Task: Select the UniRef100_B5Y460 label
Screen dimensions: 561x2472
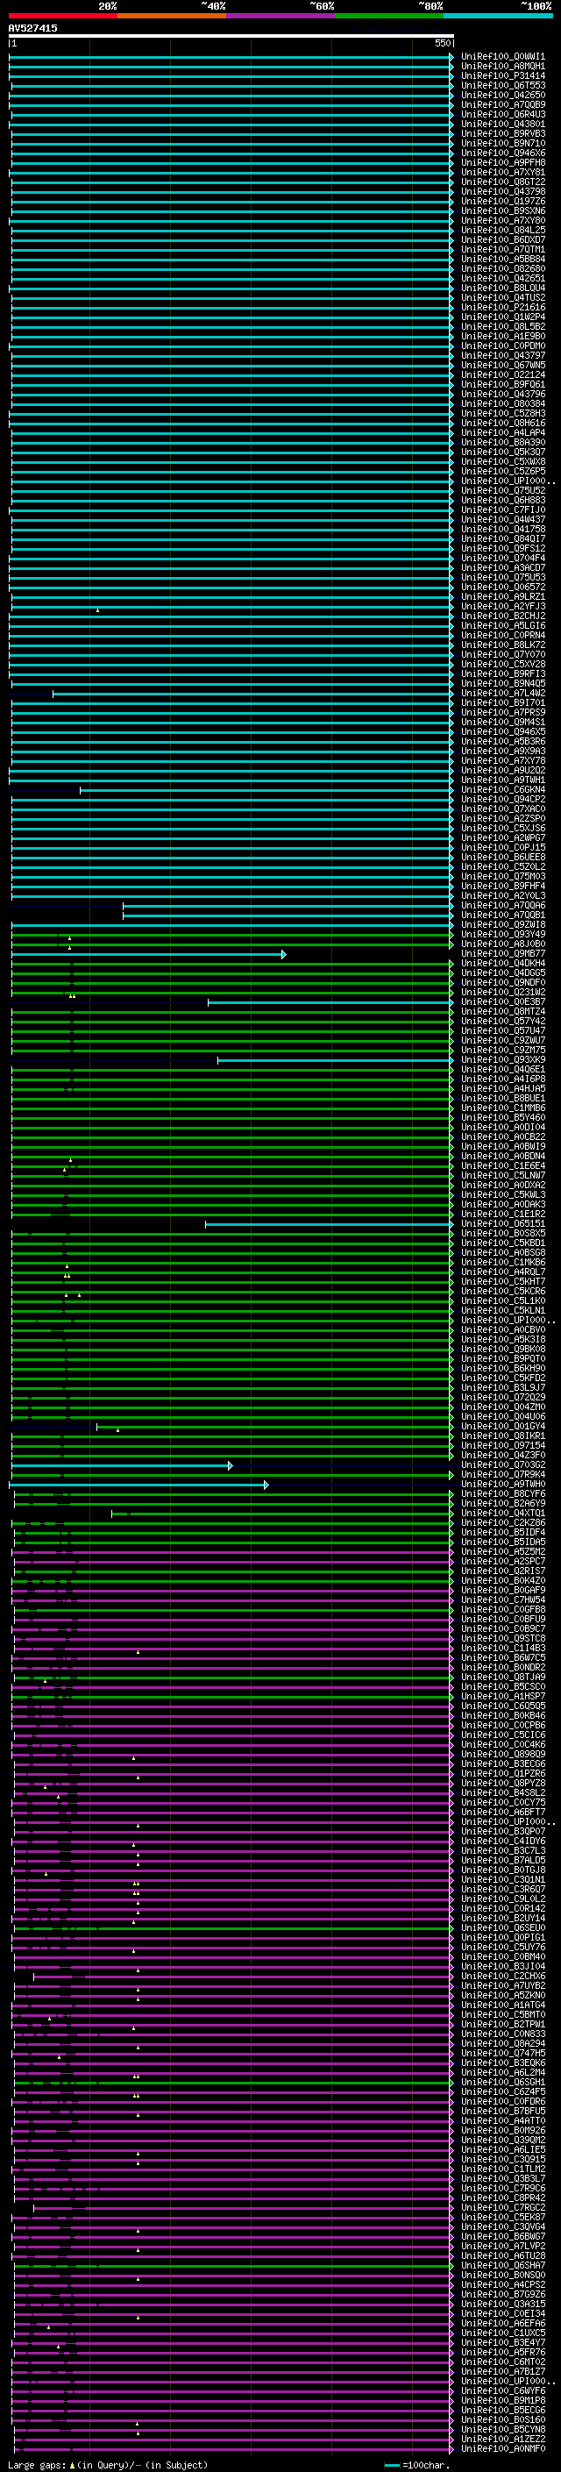Action: point(502,1118)
